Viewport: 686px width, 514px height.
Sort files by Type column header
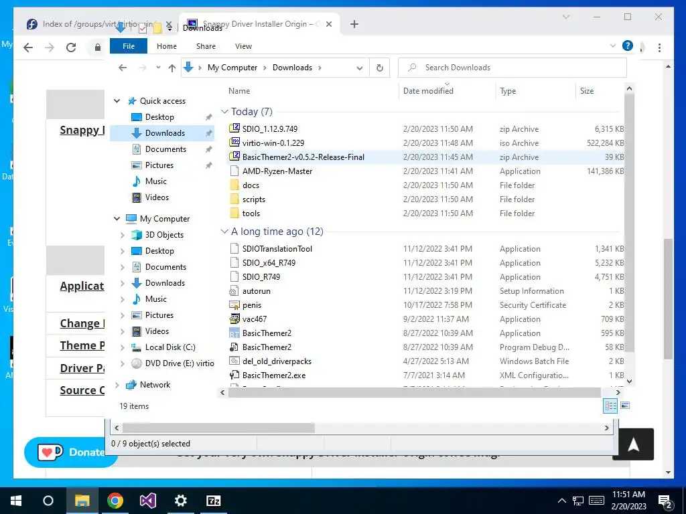(x=508, y=91)
